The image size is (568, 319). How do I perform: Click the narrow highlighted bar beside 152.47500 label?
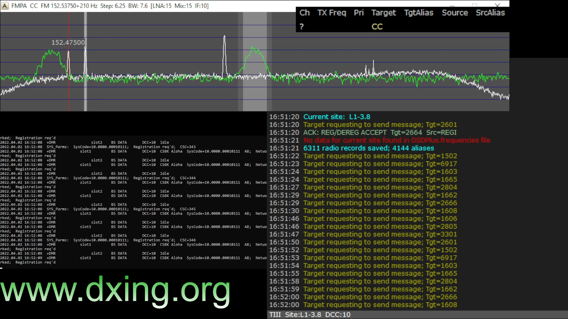coord(86,62)
